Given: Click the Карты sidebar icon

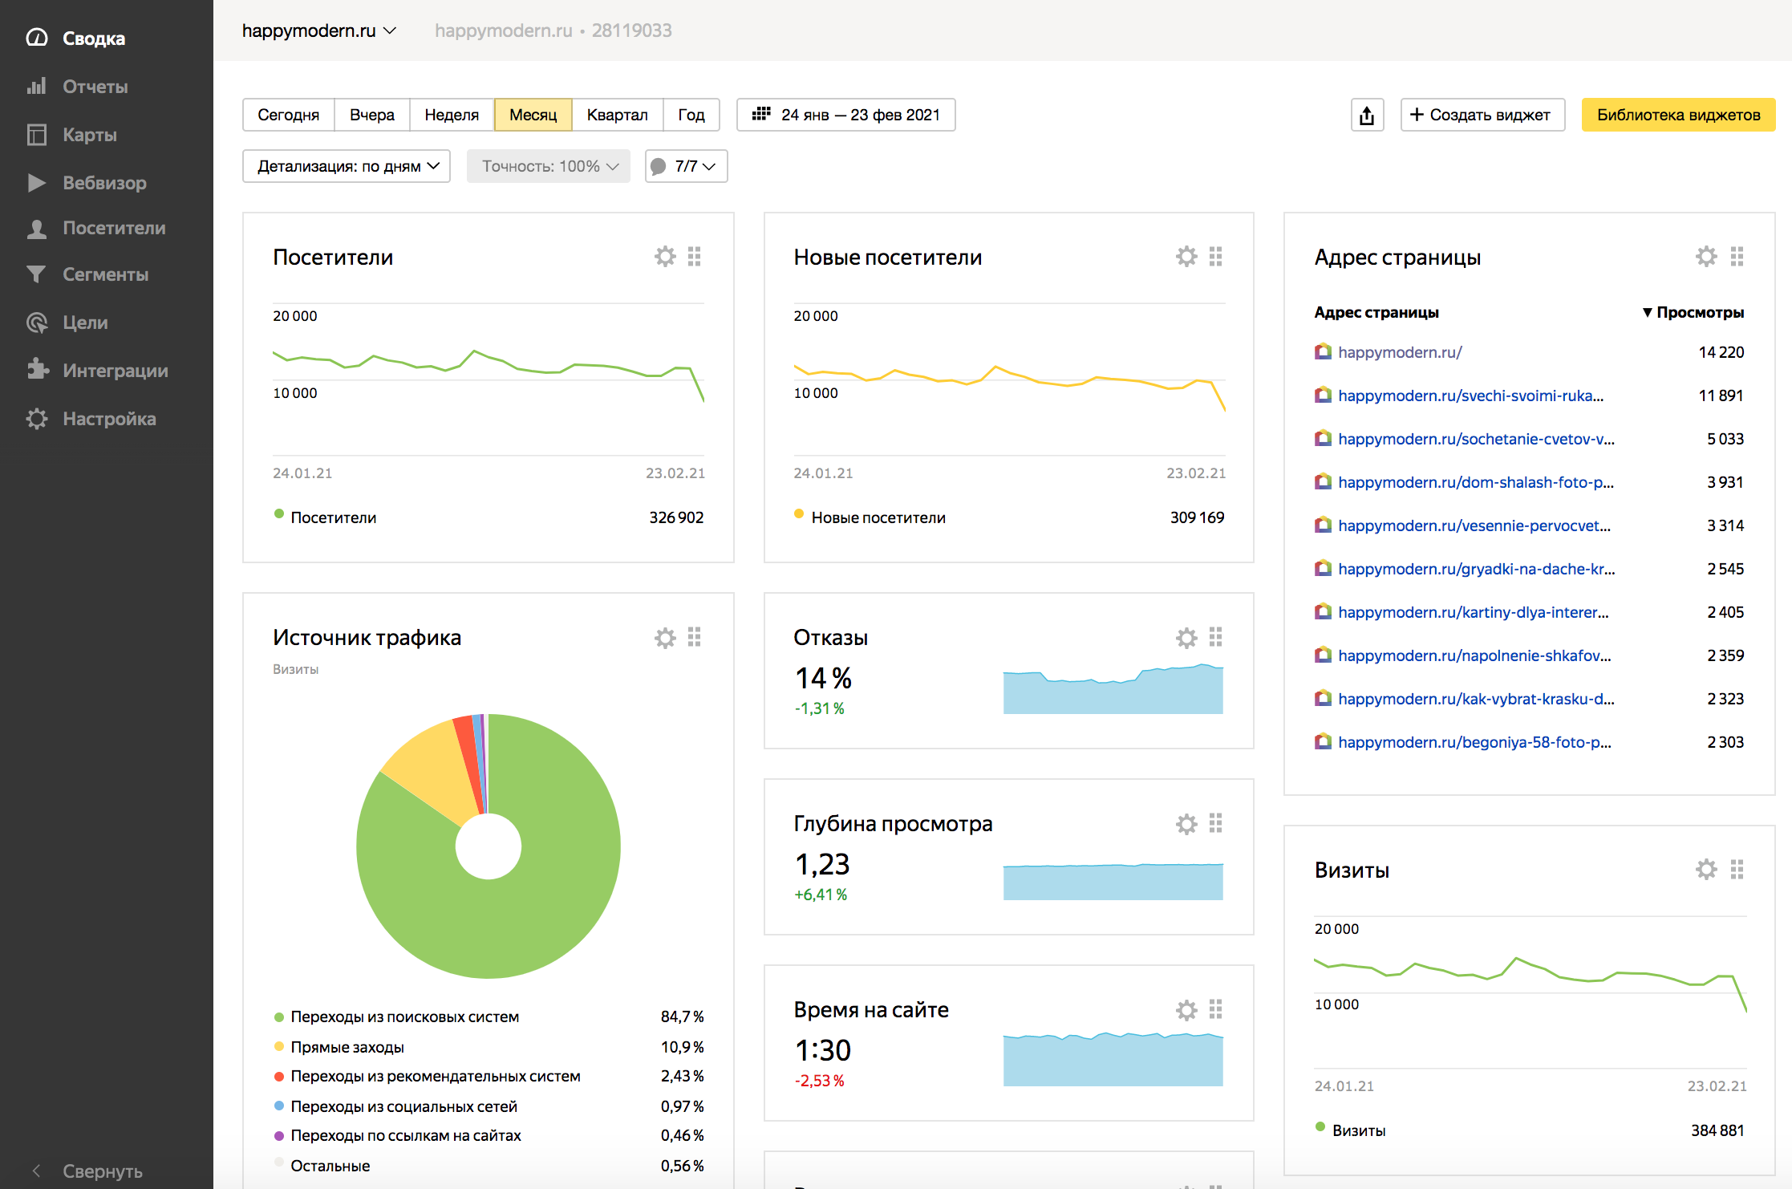Looking at the screenshot, I should pos(36,135).
